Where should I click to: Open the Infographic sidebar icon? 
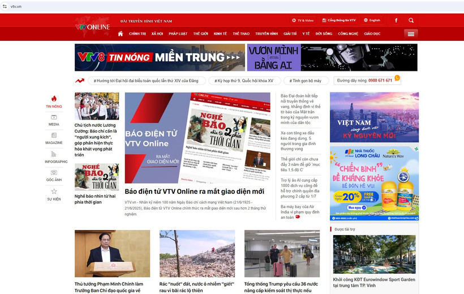pos(54,154)
